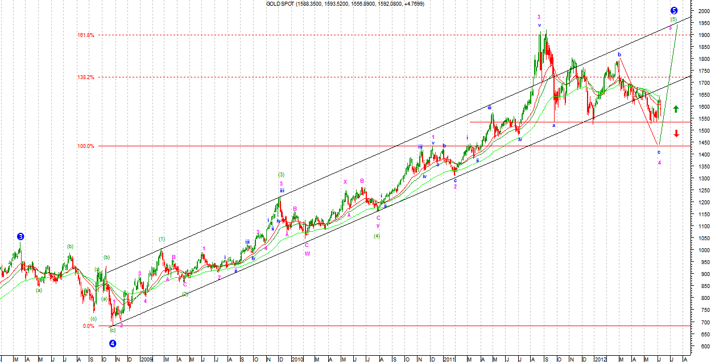Select the 138.2% Fibonacci level label
This screenshot has width=711, height=362.
[85, 77]
